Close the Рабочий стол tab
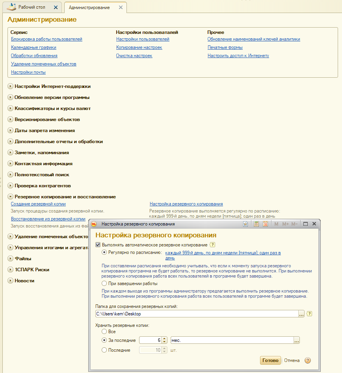342x373 pixels. [56, 7]
